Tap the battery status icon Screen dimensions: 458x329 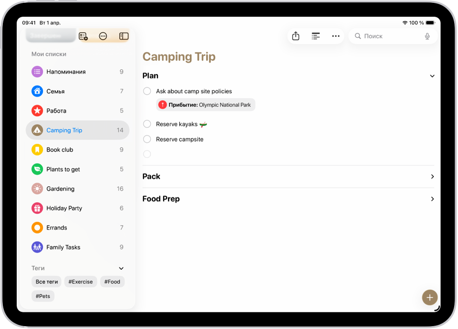pos(430,22)
